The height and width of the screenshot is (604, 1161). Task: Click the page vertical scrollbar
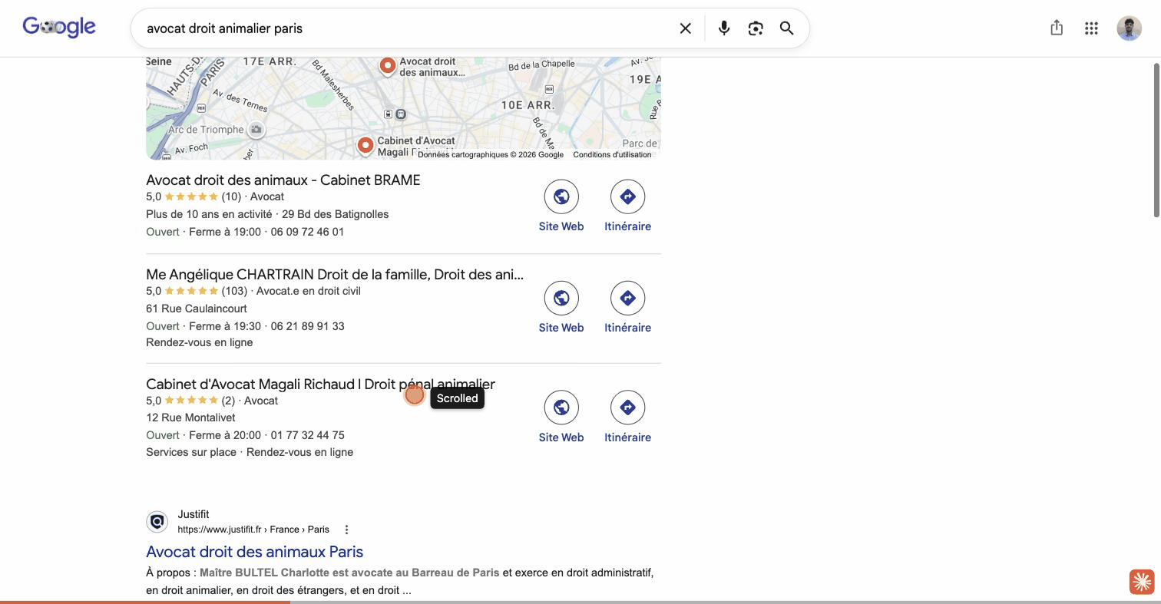pos(1156,140)
